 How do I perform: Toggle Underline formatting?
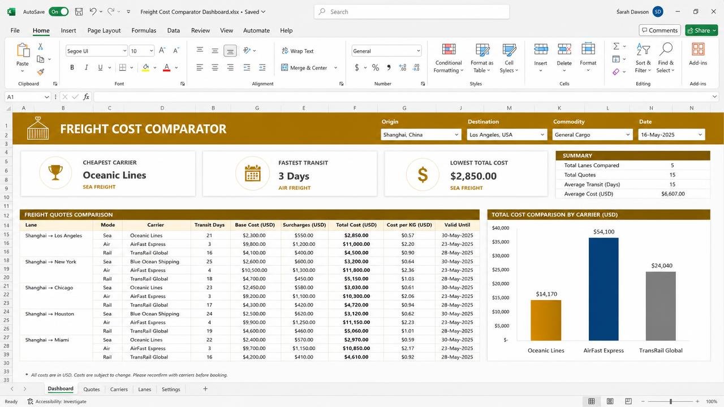101,67
